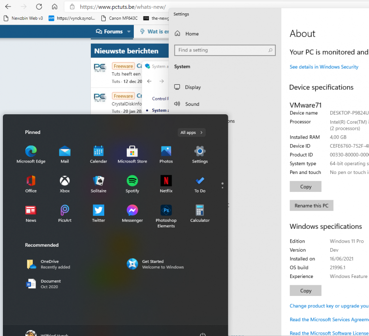Screen dimensions: 369x336
Task: Focus the Find a setting field
Action: [225, 50]
